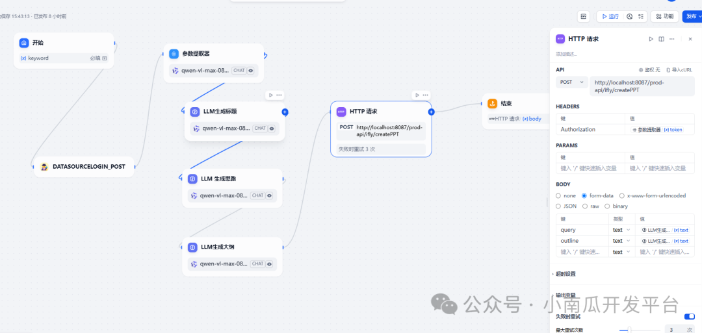Screen dimensions: 702x333
Task: Select the 参数提取器 node icon
Action: (x=174, y=54)
